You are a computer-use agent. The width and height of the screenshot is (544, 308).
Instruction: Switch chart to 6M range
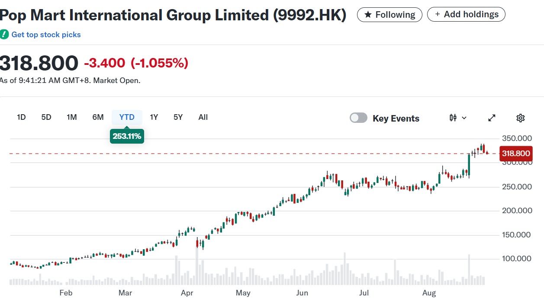point(98,117)
